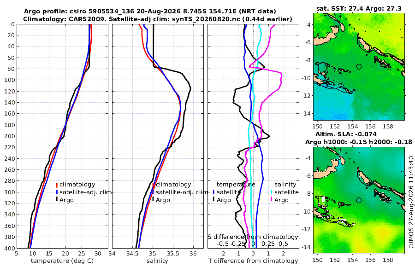The height and width of the screenshot is (267, 415).
Task: Click the 'sat. SST: 27.4 Argo: 27.3' heading
Action: 359,8
